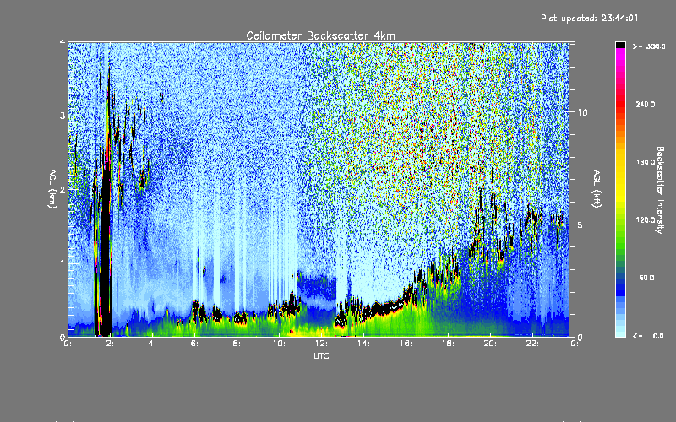
Task: Select the '14:' UTC tick label
Action: click(x=363, y=344)
